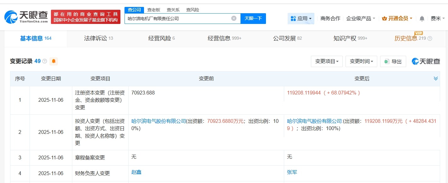Switch to the 查老板 search tab
Screen dimensions: 448x183
tap(154, 10)
